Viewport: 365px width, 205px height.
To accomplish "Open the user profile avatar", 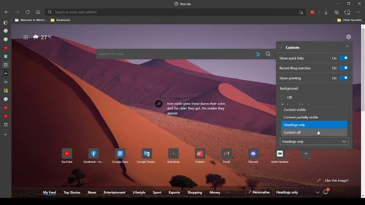I will (x=347, y=12).
